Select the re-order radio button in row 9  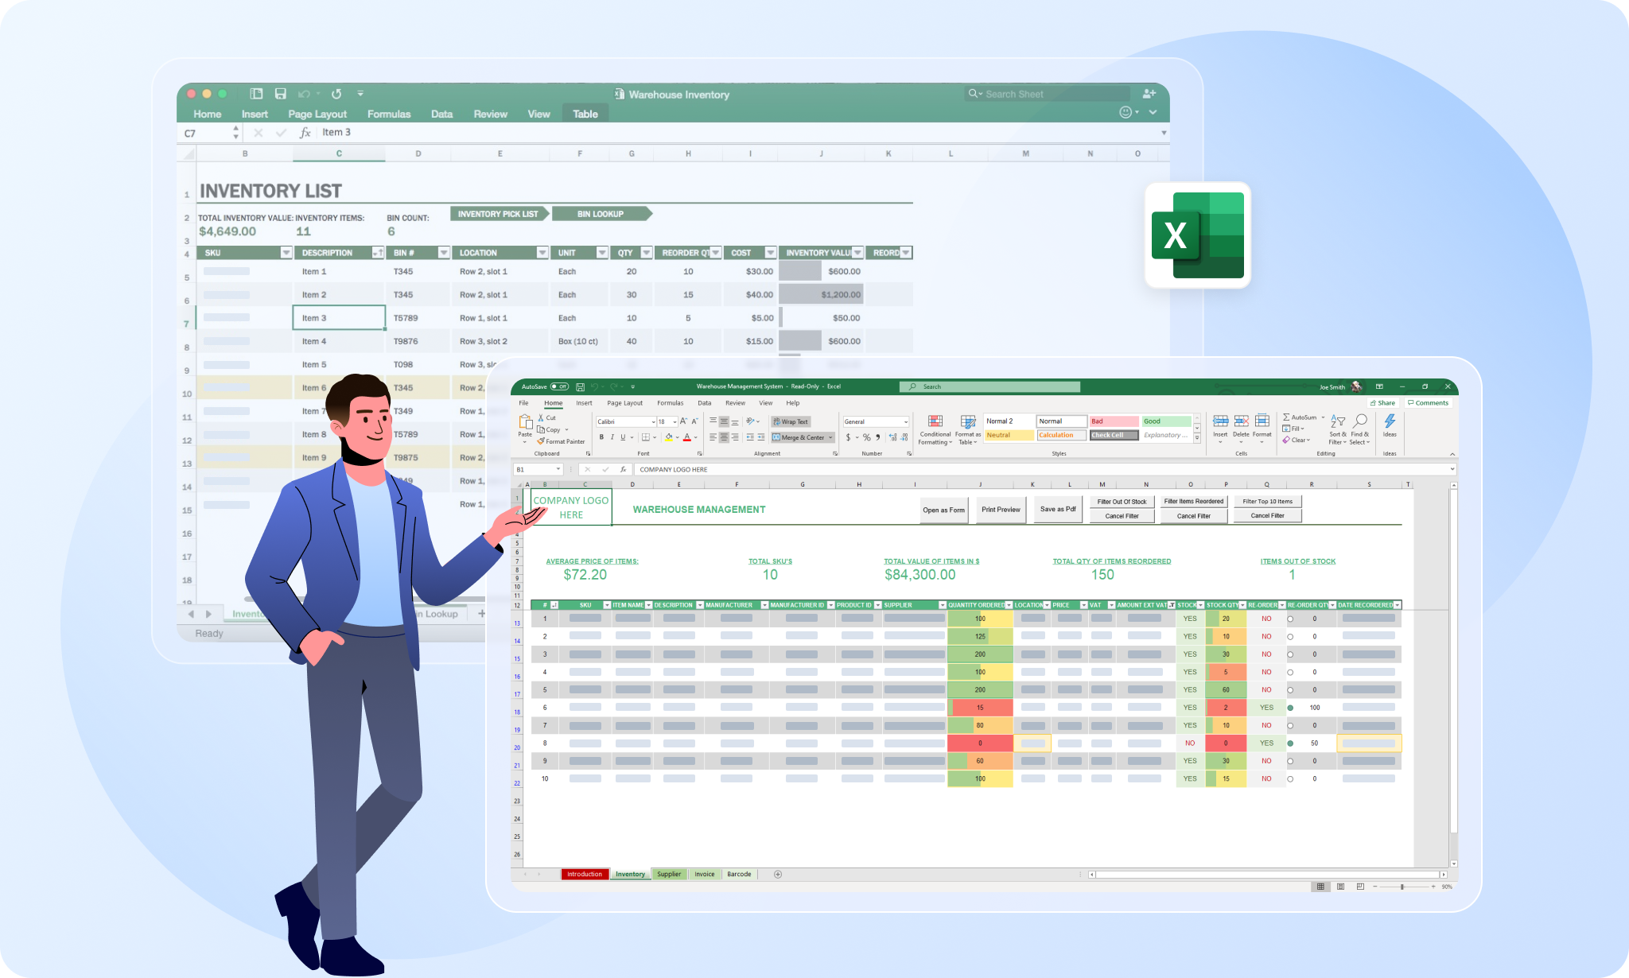(1290, 761)
